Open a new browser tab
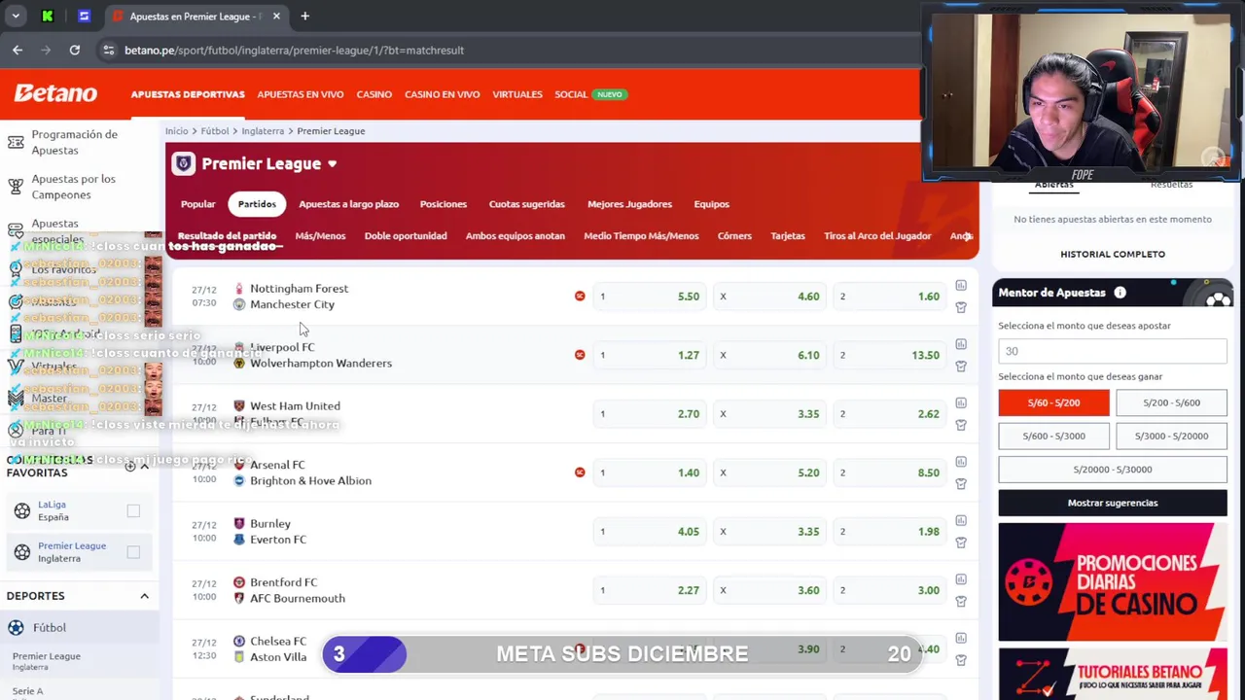Image resolution: width=1245 pixels, height=700 pixels. pyautogui.click(x=304, y=16)
